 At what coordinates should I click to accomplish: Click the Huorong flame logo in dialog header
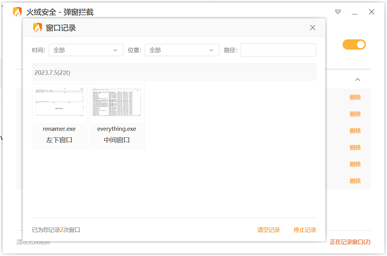38,27
